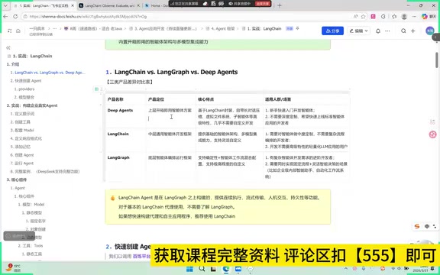Screen dimensions: 440x275
Task: Jump to outline item 2. 快速创建 Agent
Action: [x=26, y=81]
